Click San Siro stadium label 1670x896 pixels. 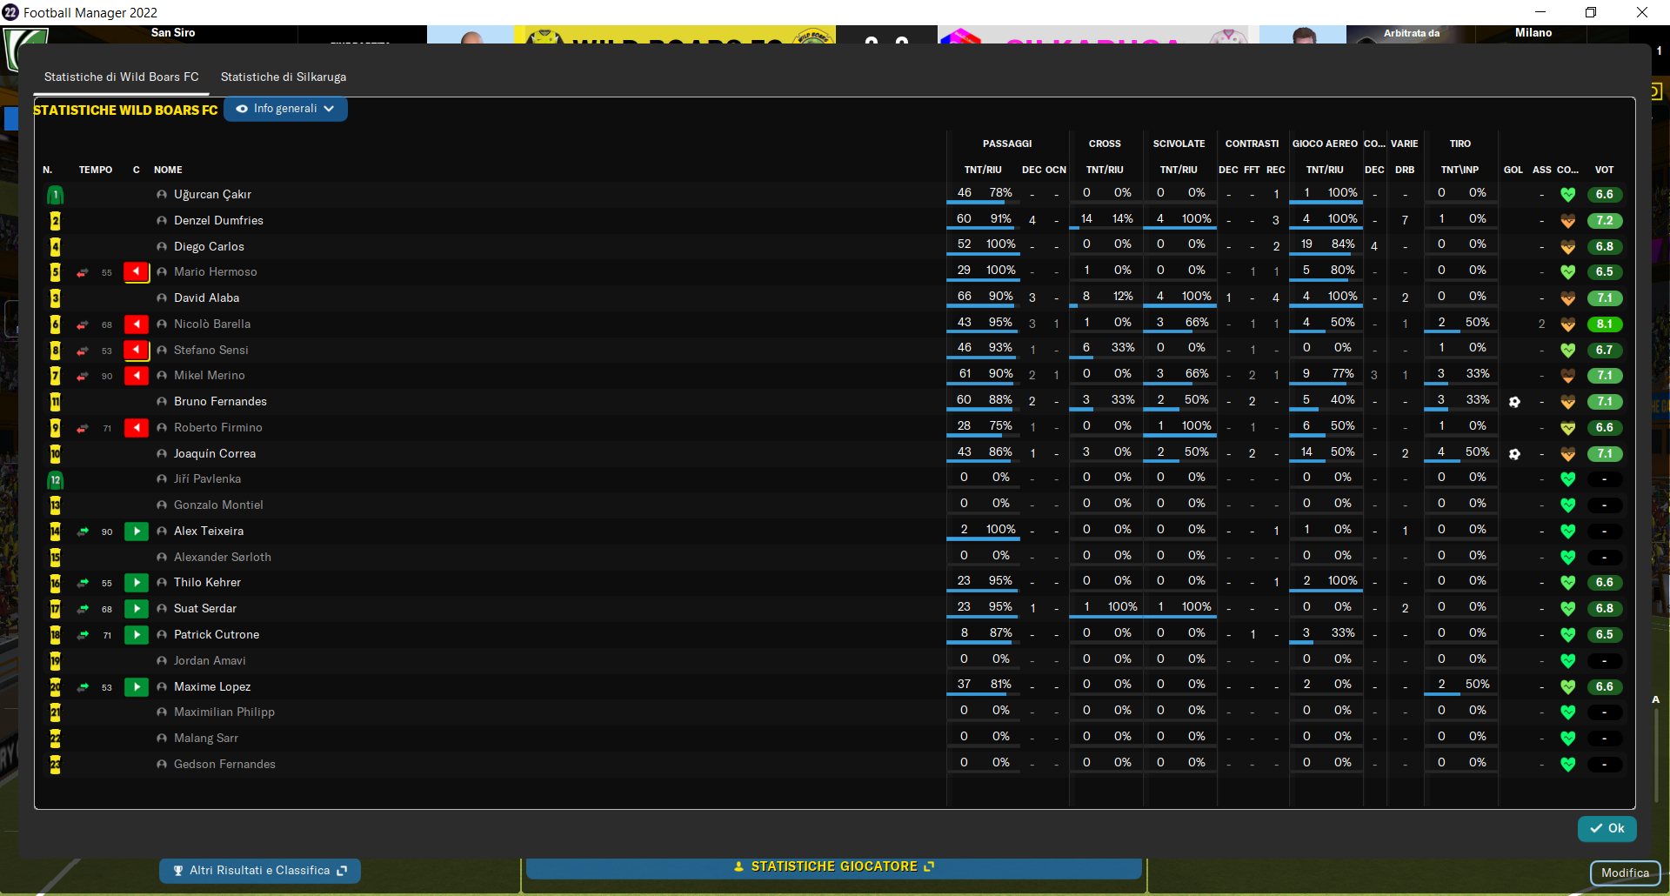coord(173,32)
